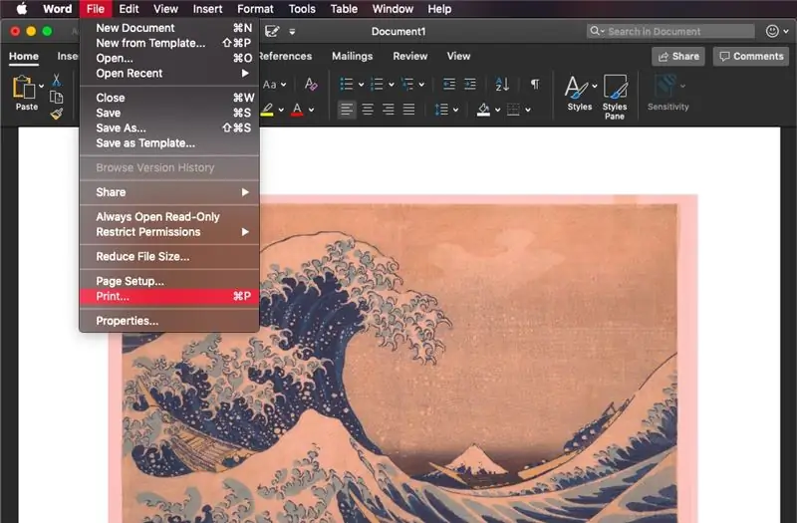Switch to the Review ribbon tab
Viewport: 797px width, 523px height.
click(x=410, y=56)
